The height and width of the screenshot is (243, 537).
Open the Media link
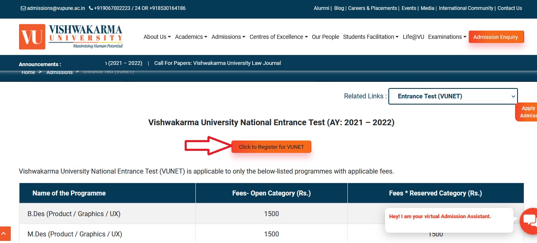(x=428, y=8)
